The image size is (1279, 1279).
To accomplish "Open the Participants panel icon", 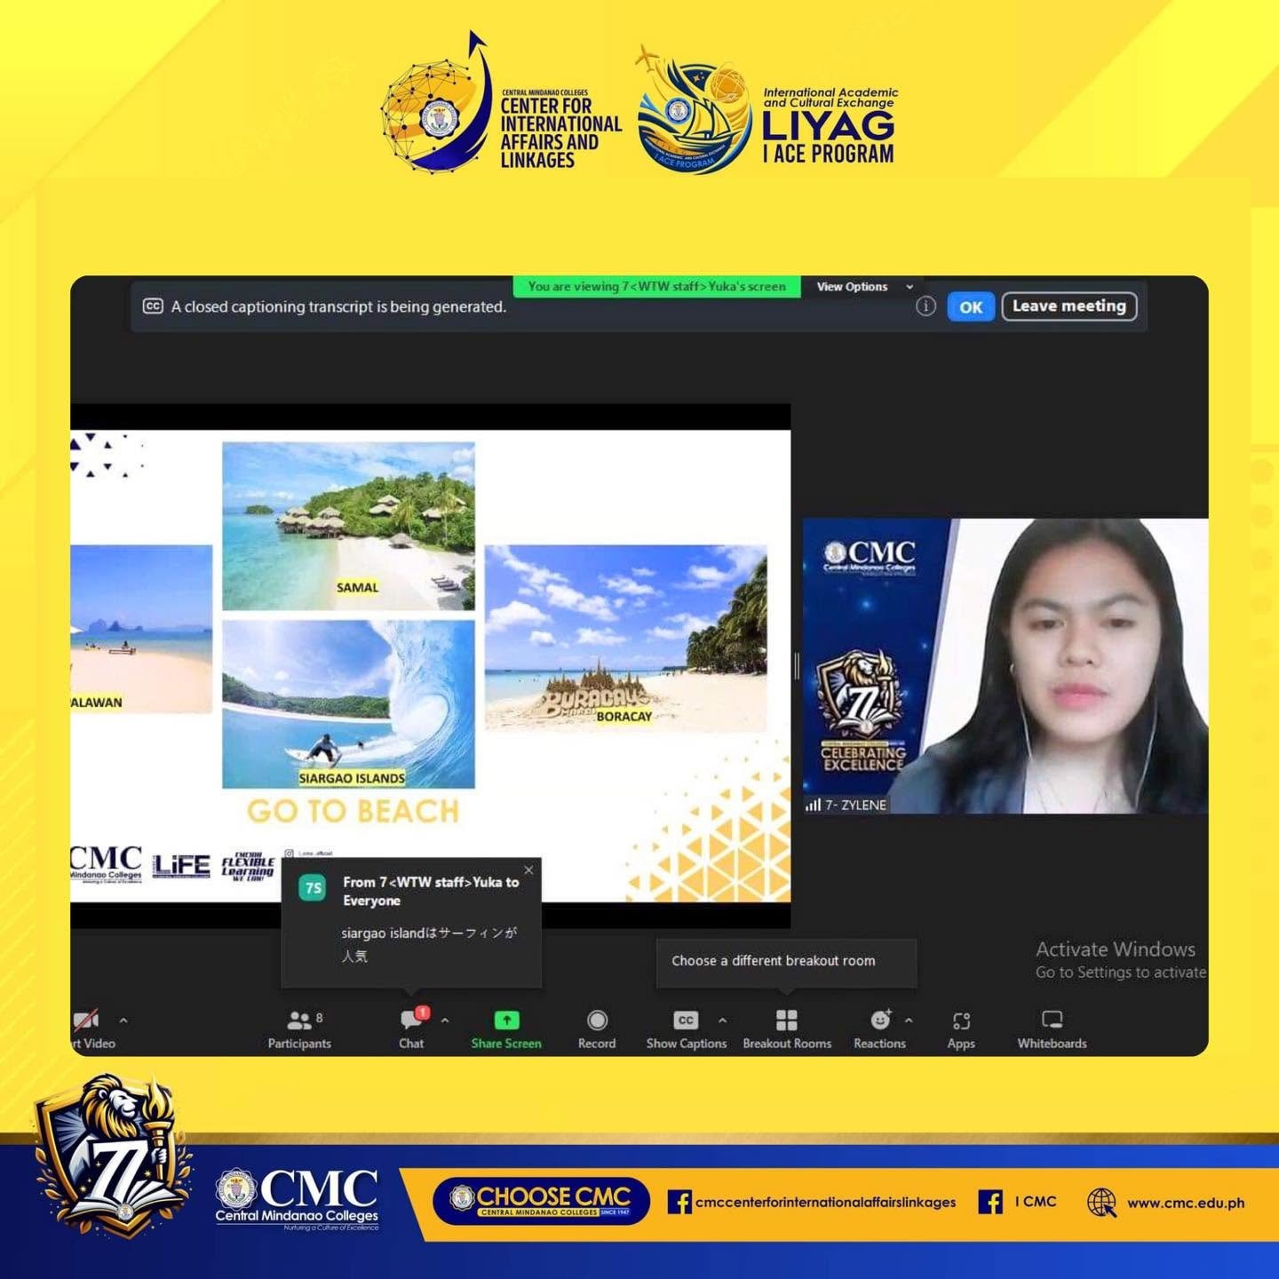I will tap(299, 1021).
